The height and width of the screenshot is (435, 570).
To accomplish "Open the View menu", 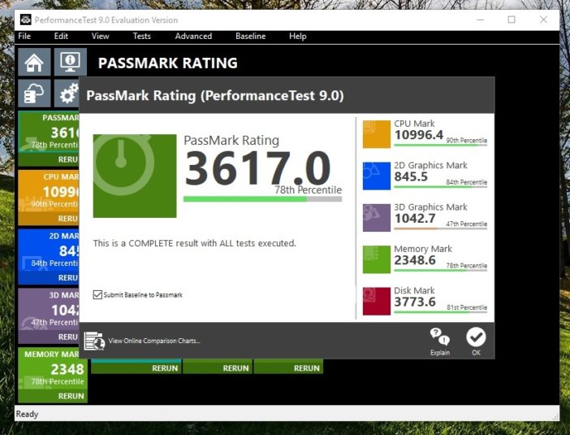I will (101, 36).
